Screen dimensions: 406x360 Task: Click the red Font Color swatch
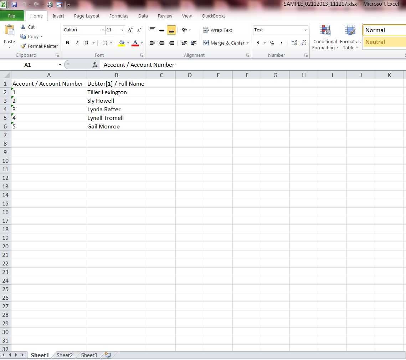[x=135, y=43]
